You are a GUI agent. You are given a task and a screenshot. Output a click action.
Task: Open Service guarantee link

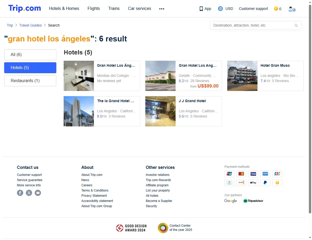point(30,180)
